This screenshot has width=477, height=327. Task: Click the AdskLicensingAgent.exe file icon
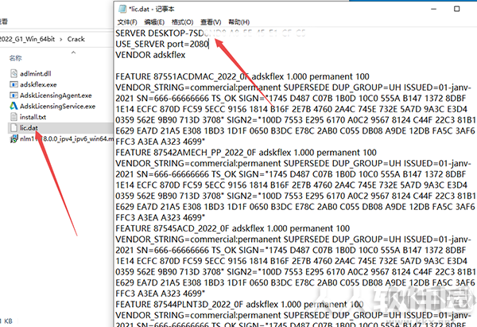click(x=14, y=95)
